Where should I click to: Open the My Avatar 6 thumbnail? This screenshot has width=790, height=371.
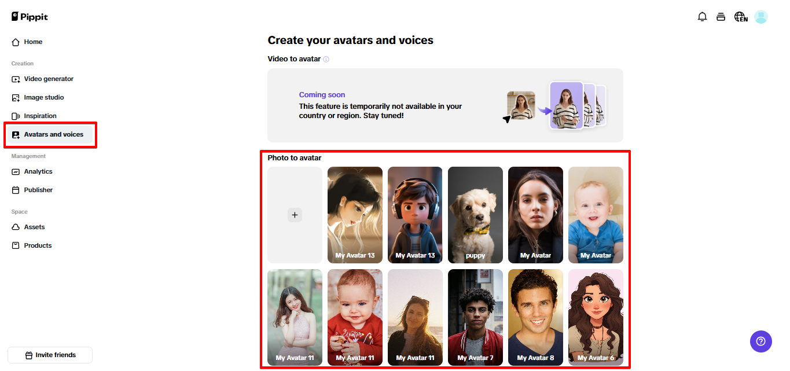click(x=596, y=317)
